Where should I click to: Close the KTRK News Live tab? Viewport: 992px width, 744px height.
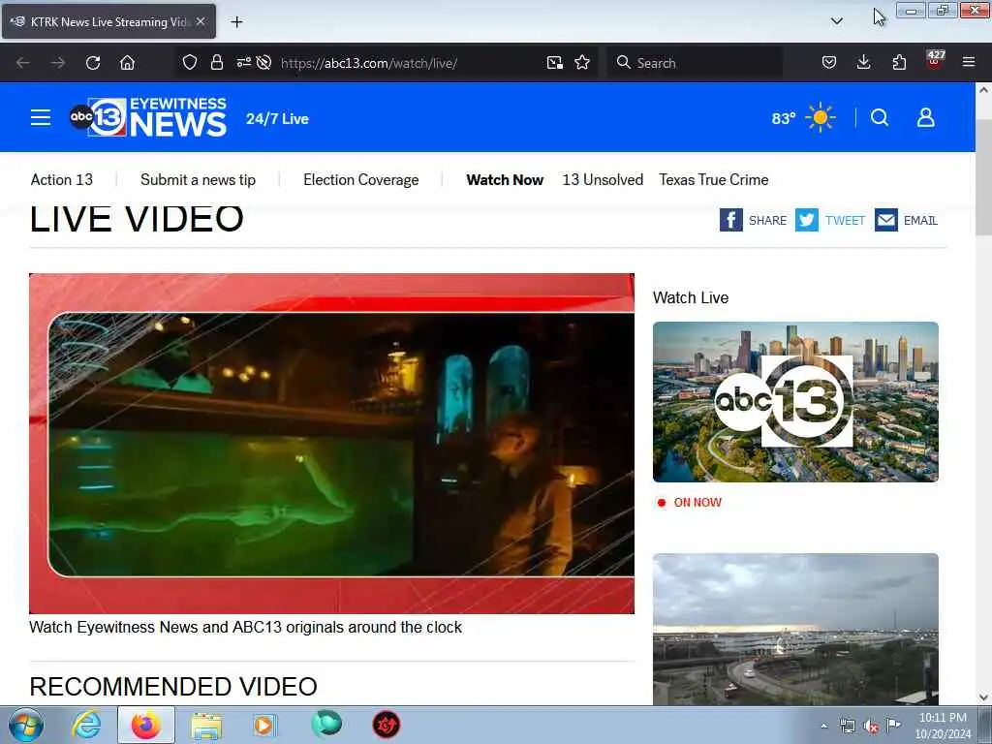pos(201,21)
